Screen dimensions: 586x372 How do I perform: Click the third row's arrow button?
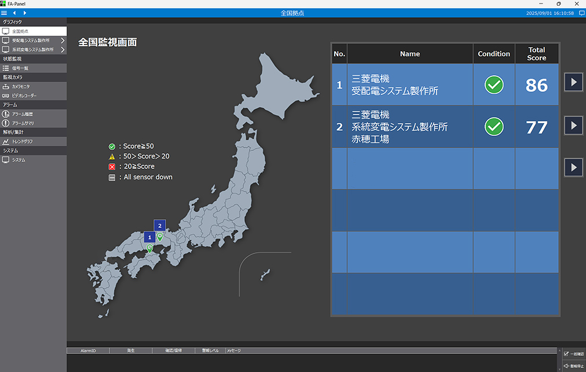tap(573, 167)
